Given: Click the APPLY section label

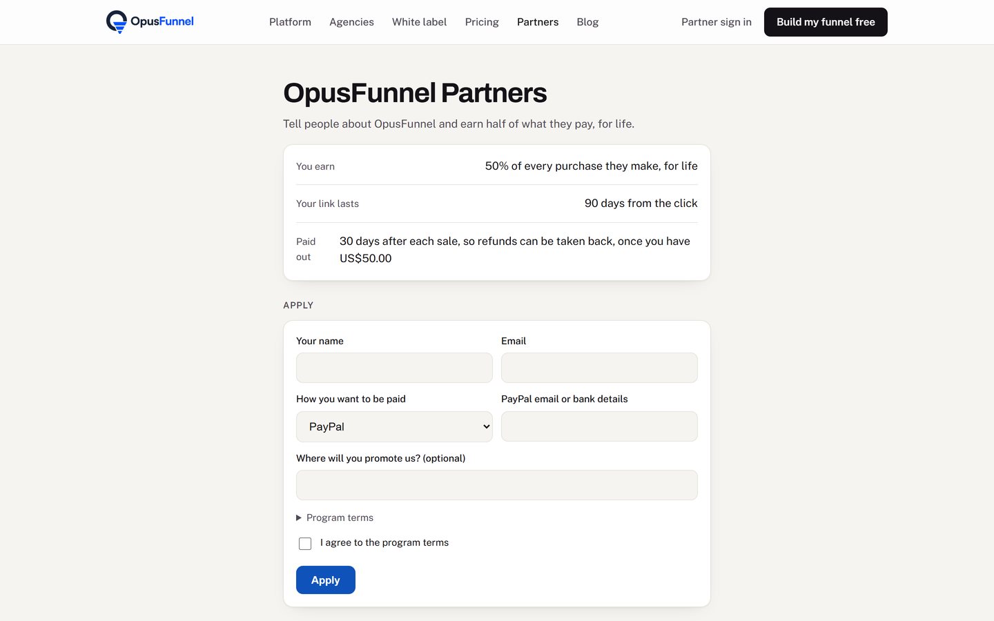Looking at the screenshot, I should 298,305.
